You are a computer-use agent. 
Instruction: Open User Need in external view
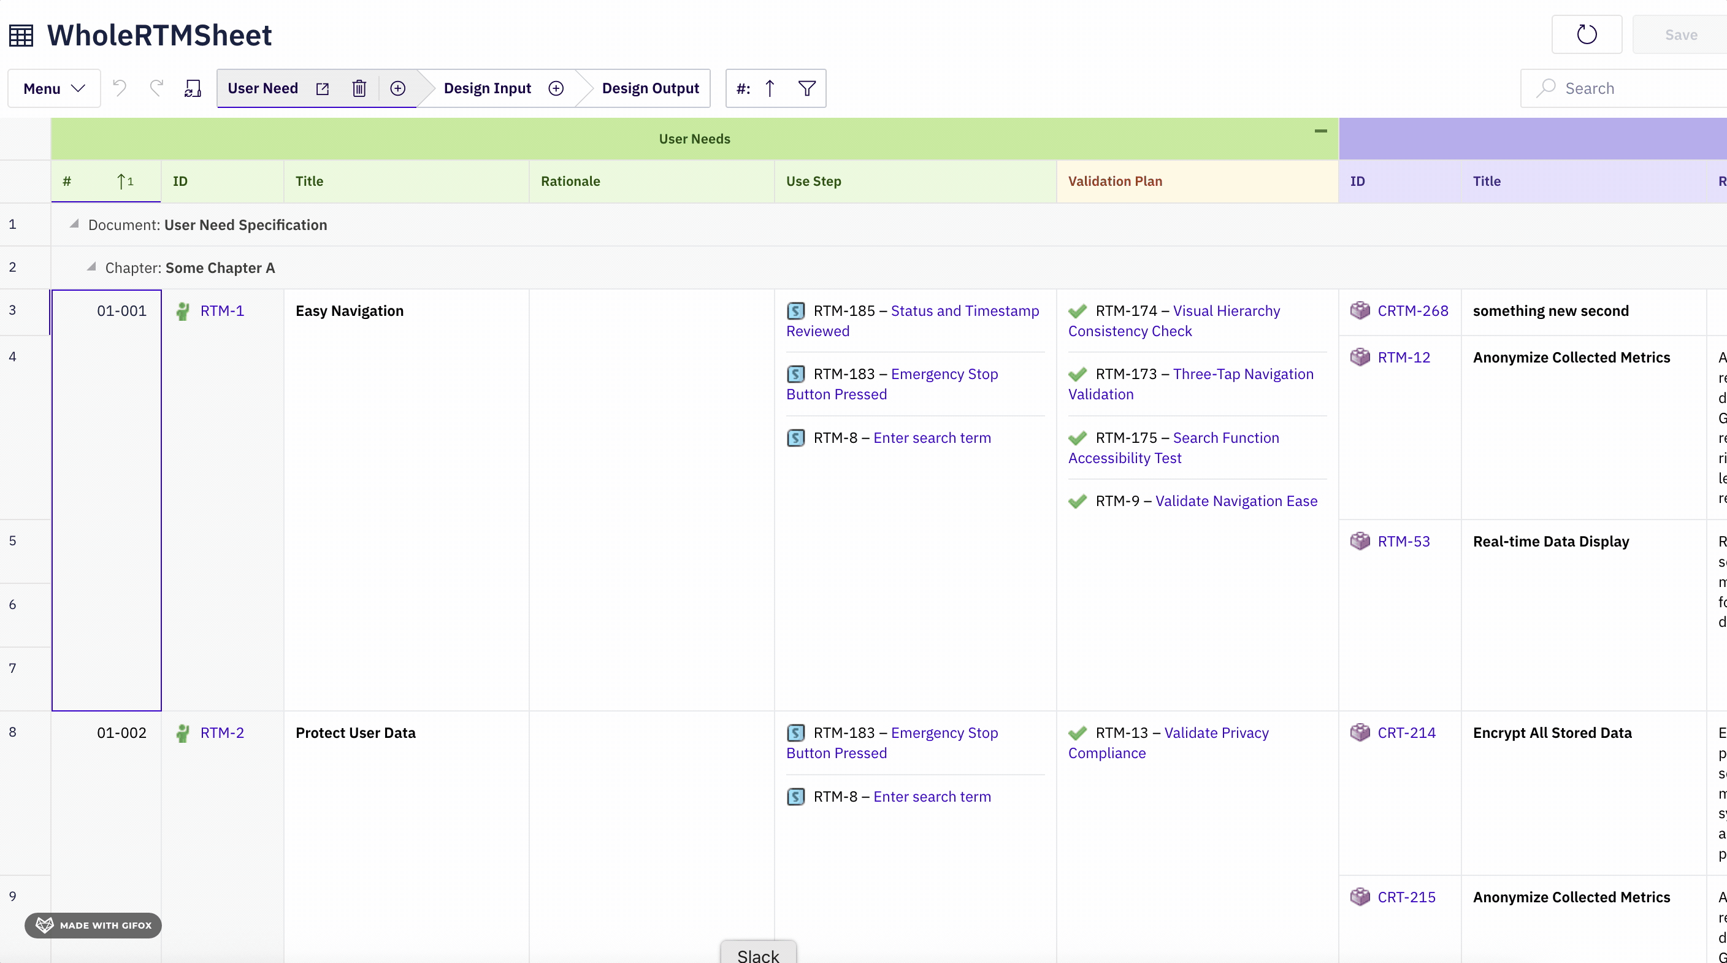pyautogui.click(x=323, y=88)
